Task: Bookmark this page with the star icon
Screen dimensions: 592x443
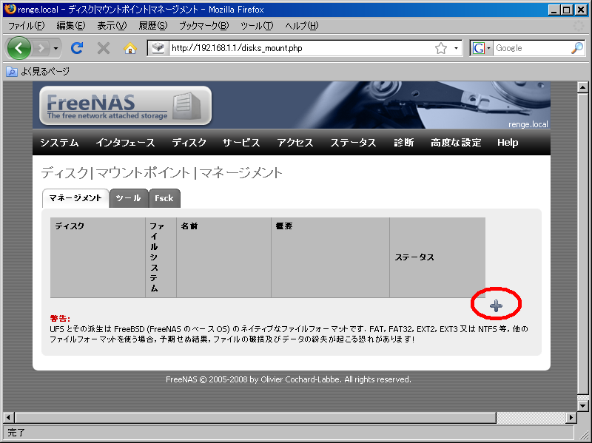Action: [x=440, y=48]
